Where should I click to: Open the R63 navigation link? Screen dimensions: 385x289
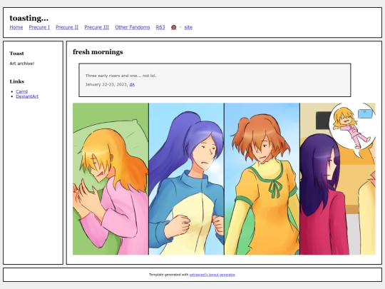160,27
